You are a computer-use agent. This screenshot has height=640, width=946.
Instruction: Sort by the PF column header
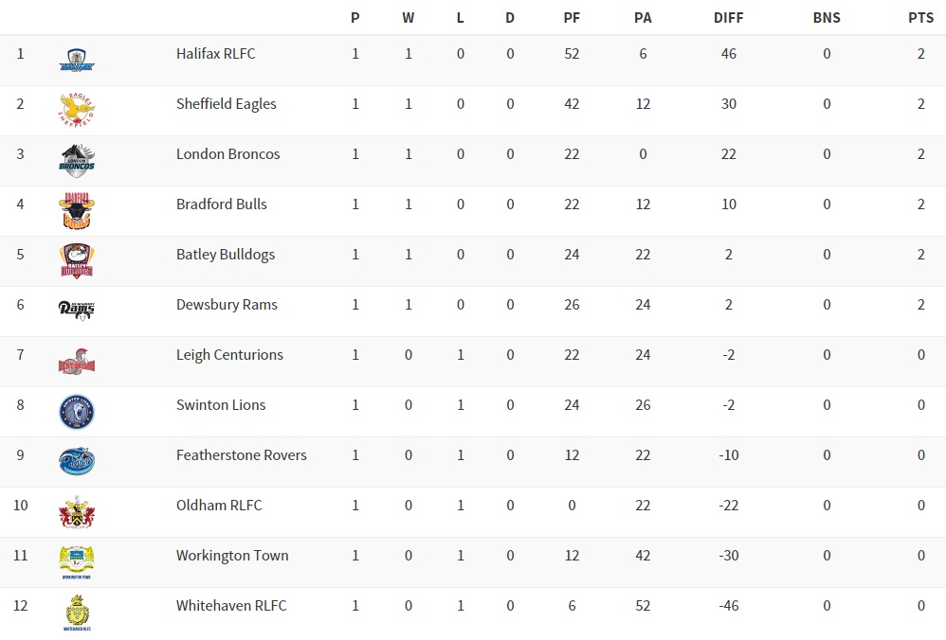[x=572, y=18]
